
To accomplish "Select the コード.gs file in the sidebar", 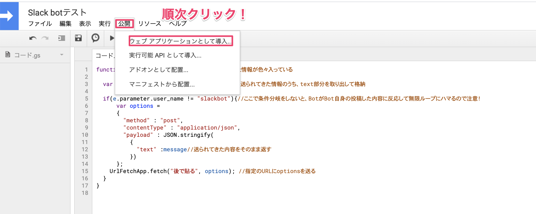I will click(35, 55).
